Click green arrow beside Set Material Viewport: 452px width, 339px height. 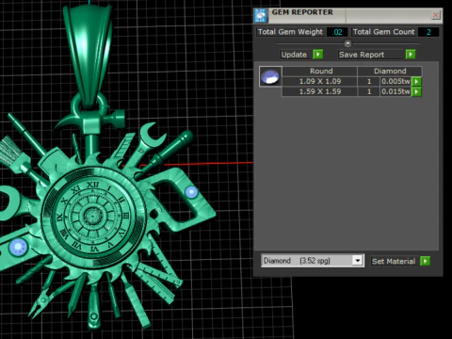pos(425,261)
